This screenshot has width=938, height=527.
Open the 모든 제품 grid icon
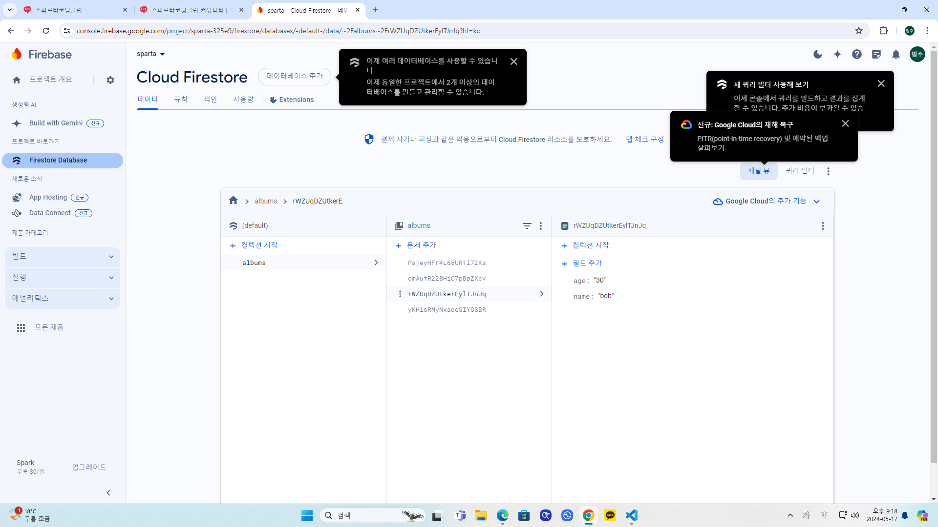point(21,328)
